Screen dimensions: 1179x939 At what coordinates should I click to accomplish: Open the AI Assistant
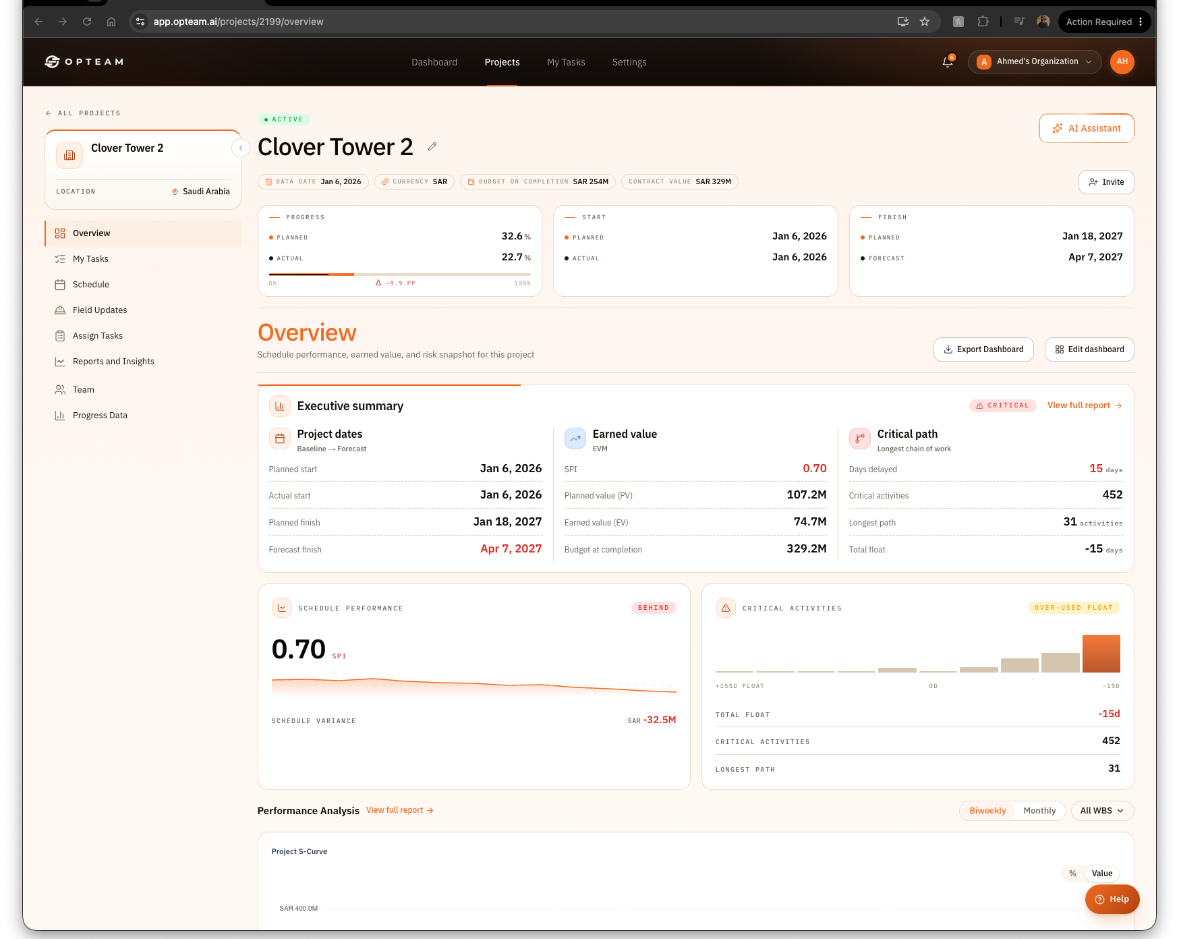1086,128
